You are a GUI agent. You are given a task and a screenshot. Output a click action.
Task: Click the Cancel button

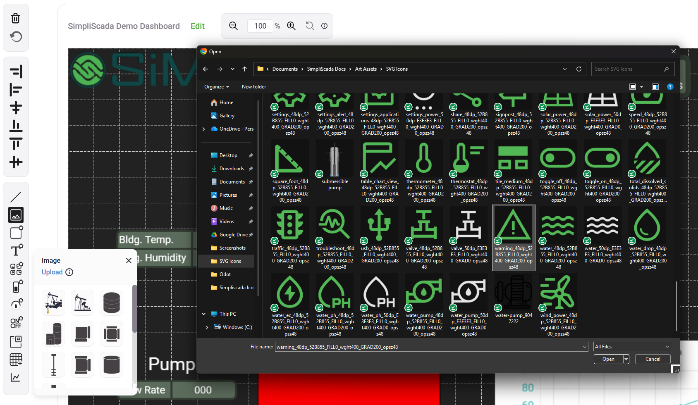tap(653, 359)
